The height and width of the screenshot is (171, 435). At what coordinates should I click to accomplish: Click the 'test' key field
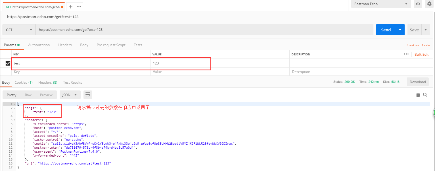(x=81, y=63)
